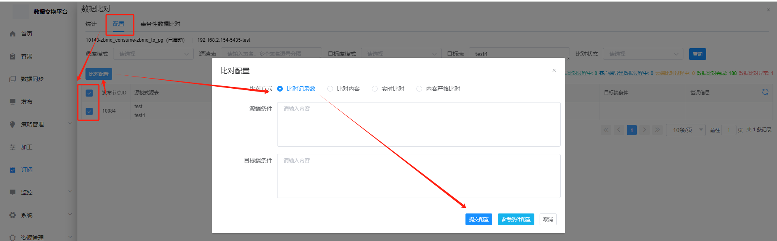Open the 10条/页 page size selector

686,130
